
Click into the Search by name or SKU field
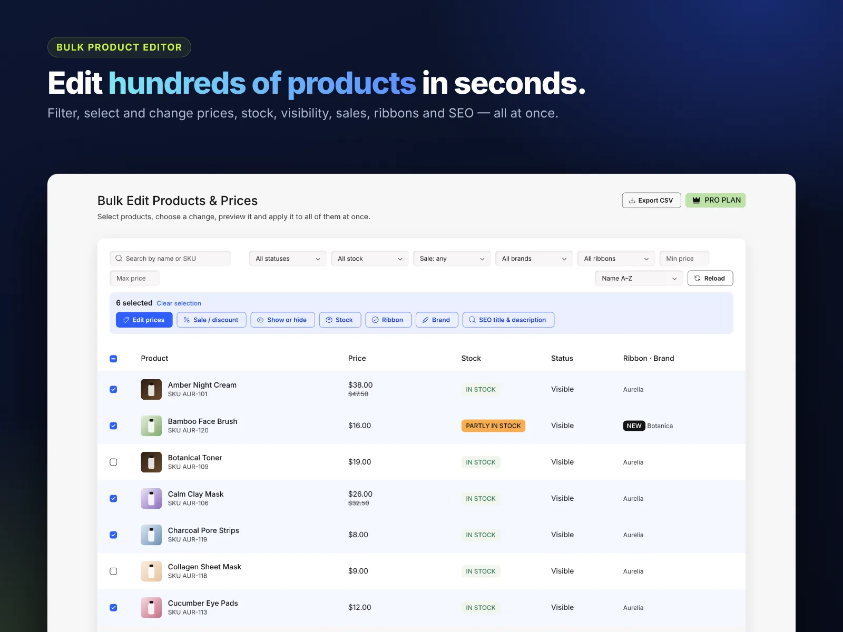coord(170,259)
